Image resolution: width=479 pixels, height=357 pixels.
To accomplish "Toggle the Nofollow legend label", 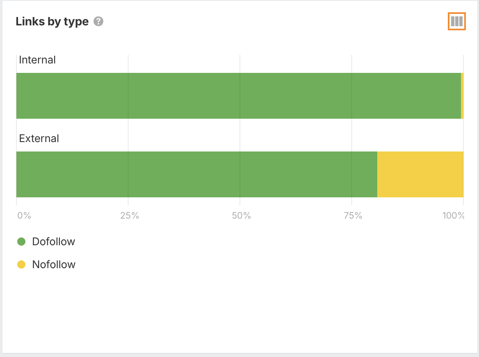I will 54,264.
